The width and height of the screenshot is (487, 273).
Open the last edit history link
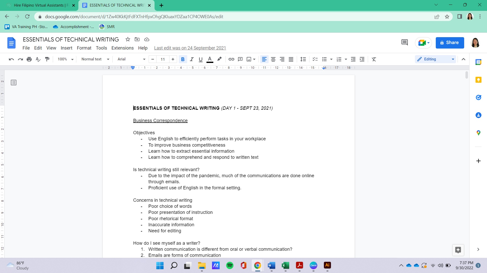[190, 48]
